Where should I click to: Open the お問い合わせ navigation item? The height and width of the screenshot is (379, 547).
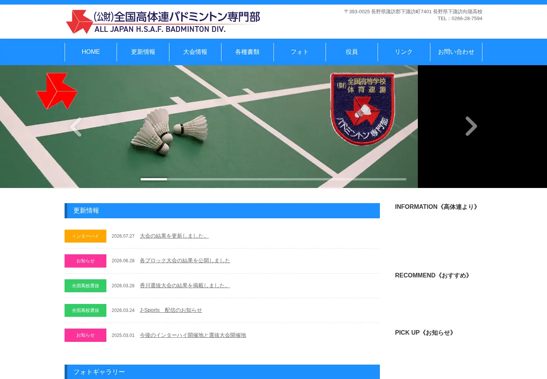pyautogui.click(x=456, y=52)
